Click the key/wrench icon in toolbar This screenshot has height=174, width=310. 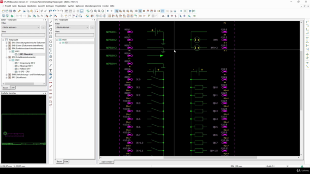click(19, 11)
